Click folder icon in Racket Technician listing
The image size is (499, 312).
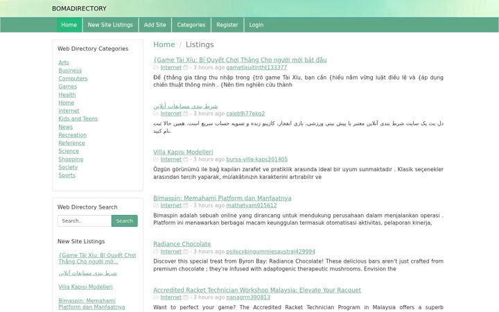click(x=156, y=297)
